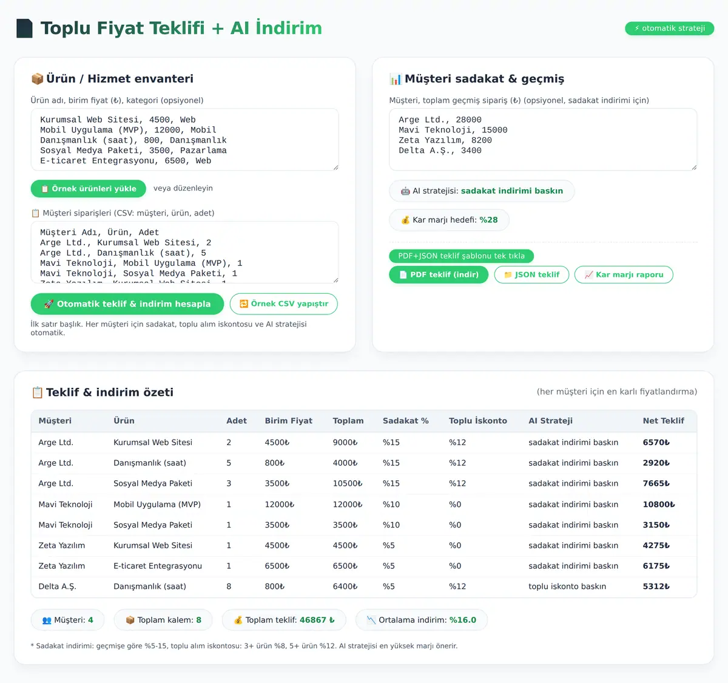Click the Ortalama indirim value %16.0

pos(463,620)
